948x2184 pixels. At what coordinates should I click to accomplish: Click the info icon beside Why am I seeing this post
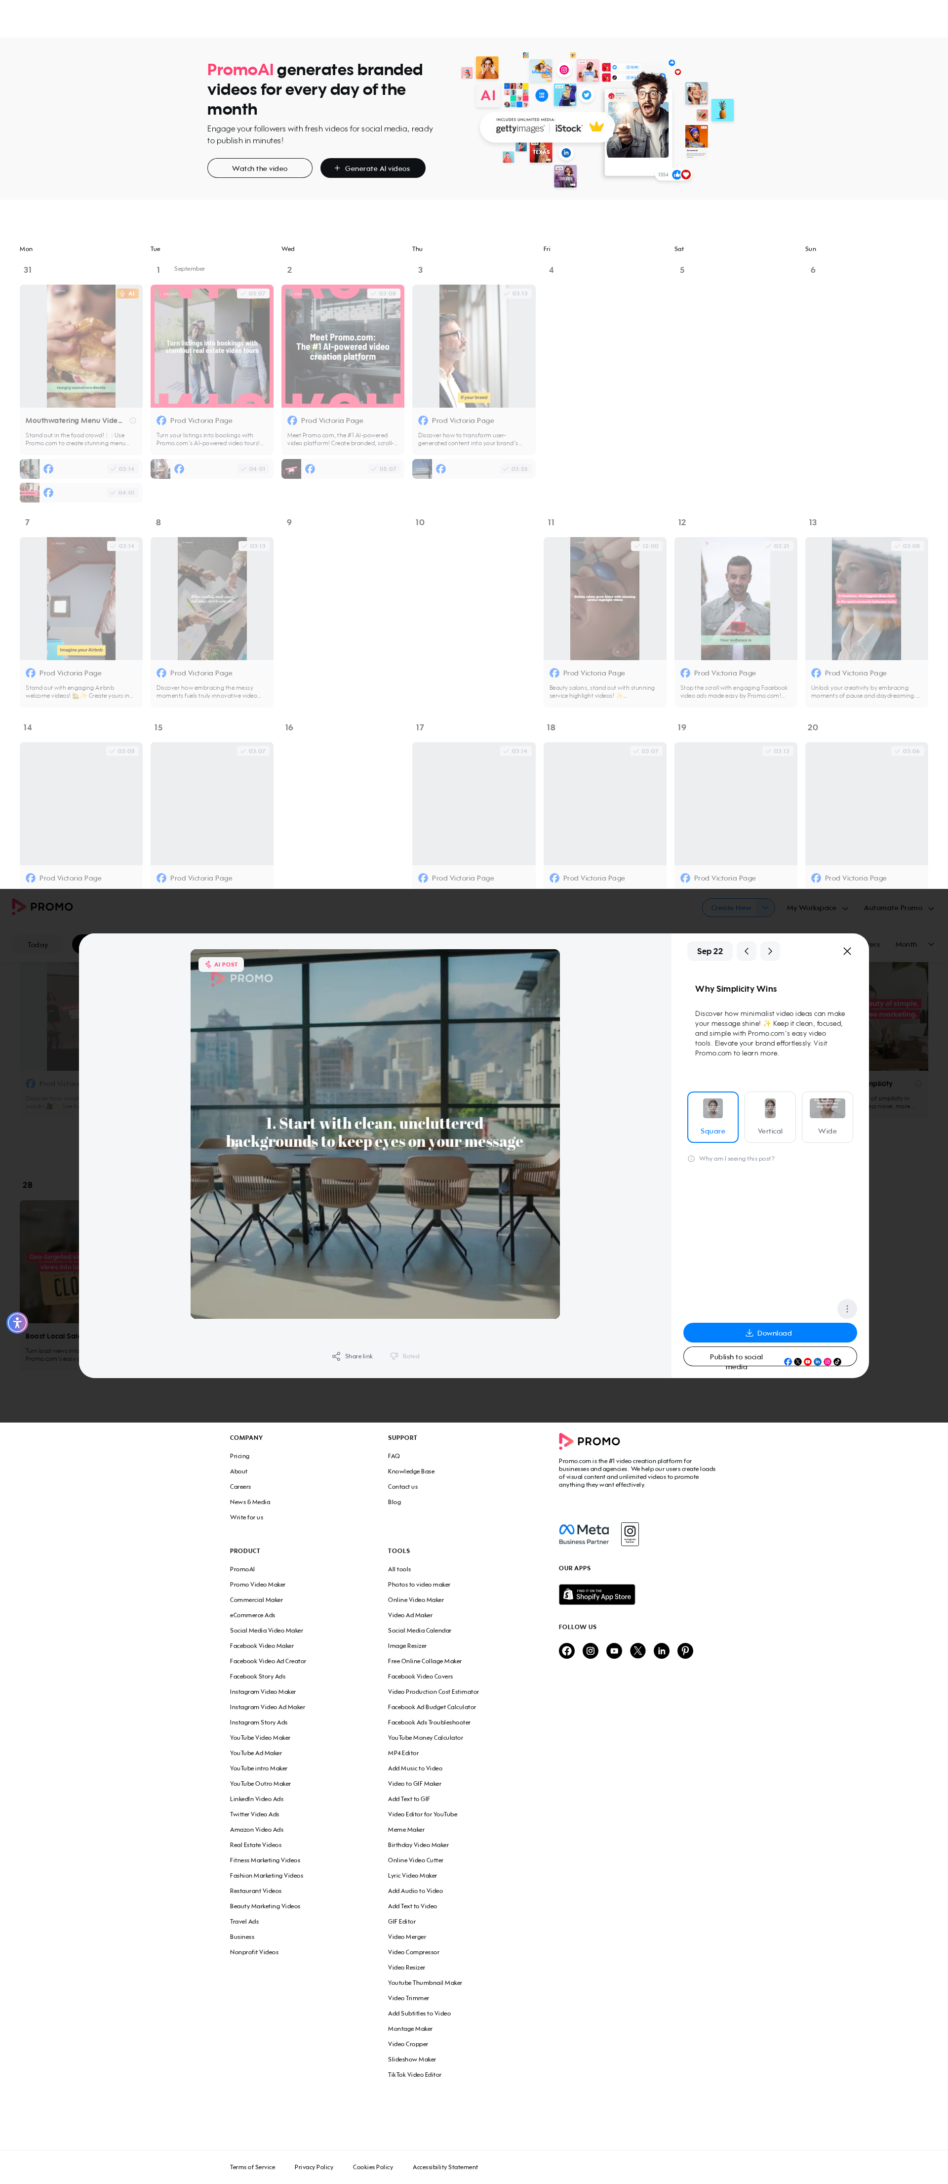[691, 1159]
